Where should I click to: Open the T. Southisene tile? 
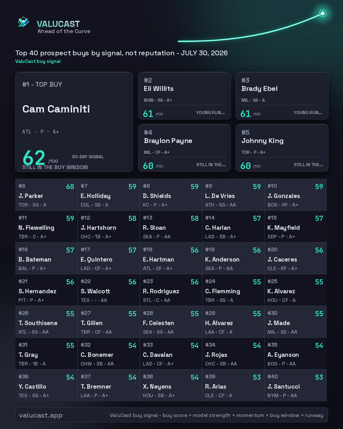(46, 322)
